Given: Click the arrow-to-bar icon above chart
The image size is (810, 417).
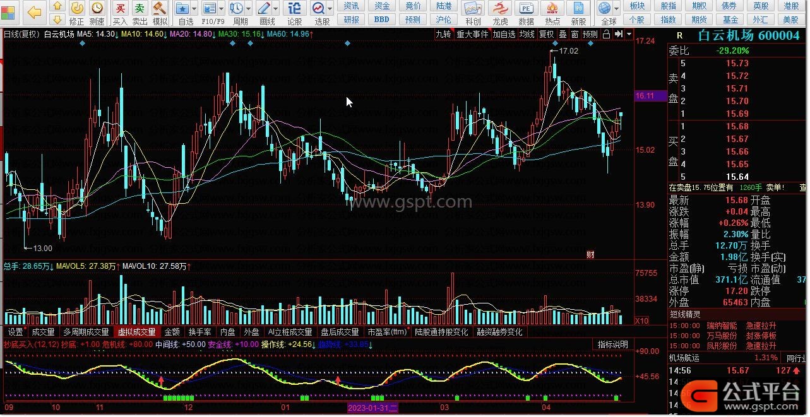Looking at the screenshot, I should [619, 34].
